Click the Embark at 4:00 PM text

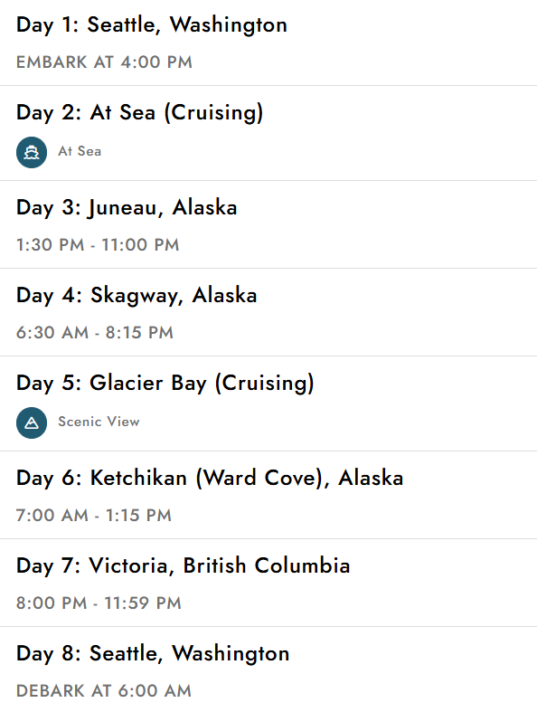click(x=104, y=62)
